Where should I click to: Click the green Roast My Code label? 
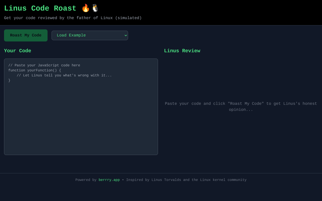[26, 35]
